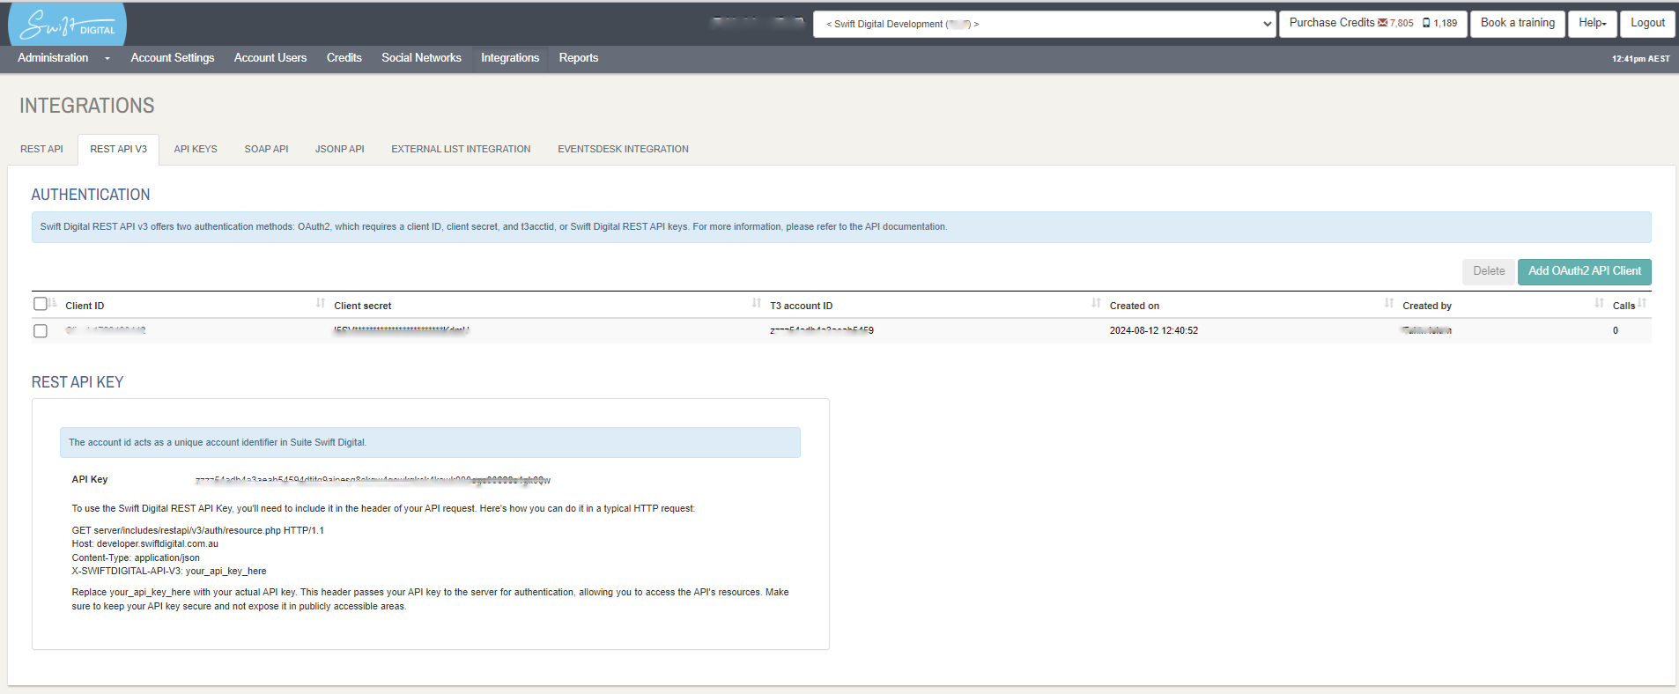This screenshot has height=694, width=1679.
Task: Check the first OAuth2 client row checkbox
Action: (40, 331)
